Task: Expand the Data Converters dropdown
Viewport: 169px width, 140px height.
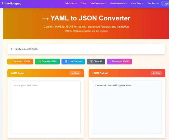Action: tap(119, 3)
